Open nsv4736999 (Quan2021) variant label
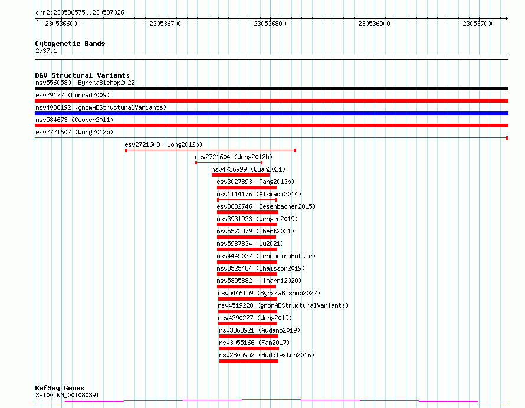525x408 pixels. point(248,169)
